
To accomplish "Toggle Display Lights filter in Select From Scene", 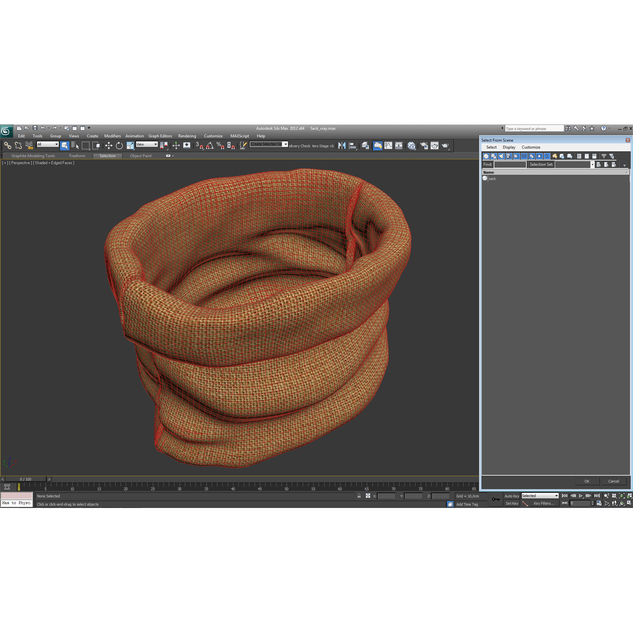I will point(501,156).
